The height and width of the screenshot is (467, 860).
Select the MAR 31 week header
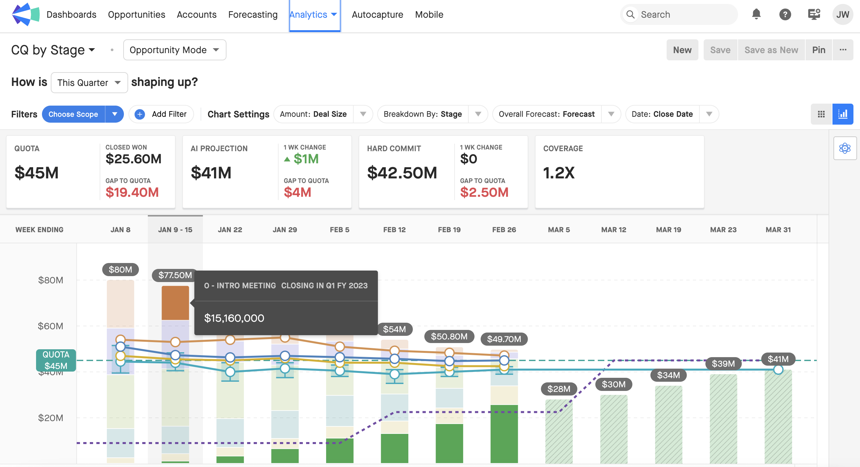coord(778,230)
